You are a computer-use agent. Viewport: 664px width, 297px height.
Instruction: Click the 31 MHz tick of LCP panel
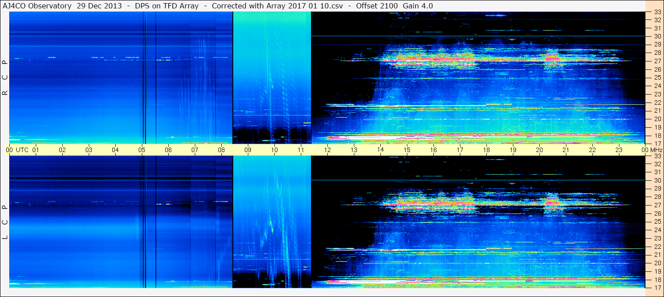pyautogui.click(x=657, y=172)
